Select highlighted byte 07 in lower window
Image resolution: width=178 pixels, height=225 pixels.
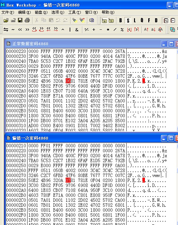coord(68,180)
